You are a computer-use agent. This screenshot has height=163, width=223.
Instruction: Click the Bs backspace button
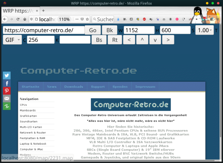99,40
